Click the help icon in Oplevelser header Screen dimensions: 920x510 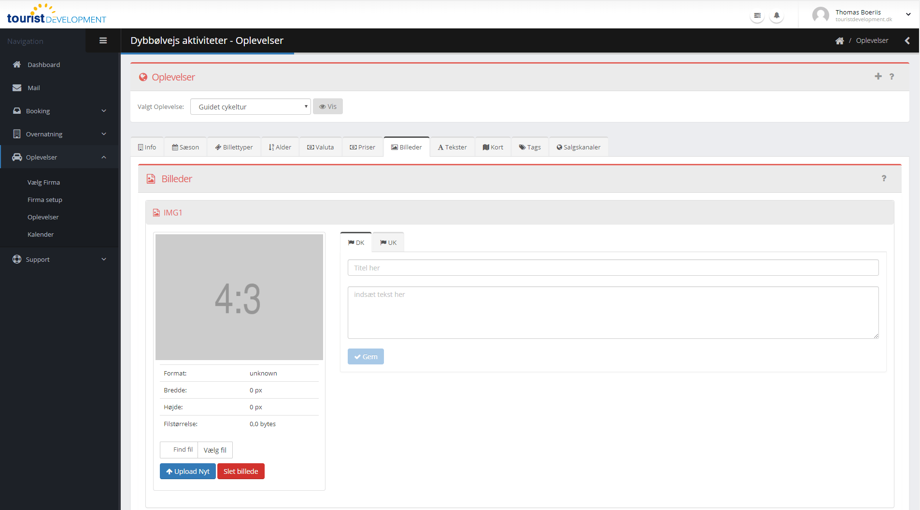coord(892,76)
